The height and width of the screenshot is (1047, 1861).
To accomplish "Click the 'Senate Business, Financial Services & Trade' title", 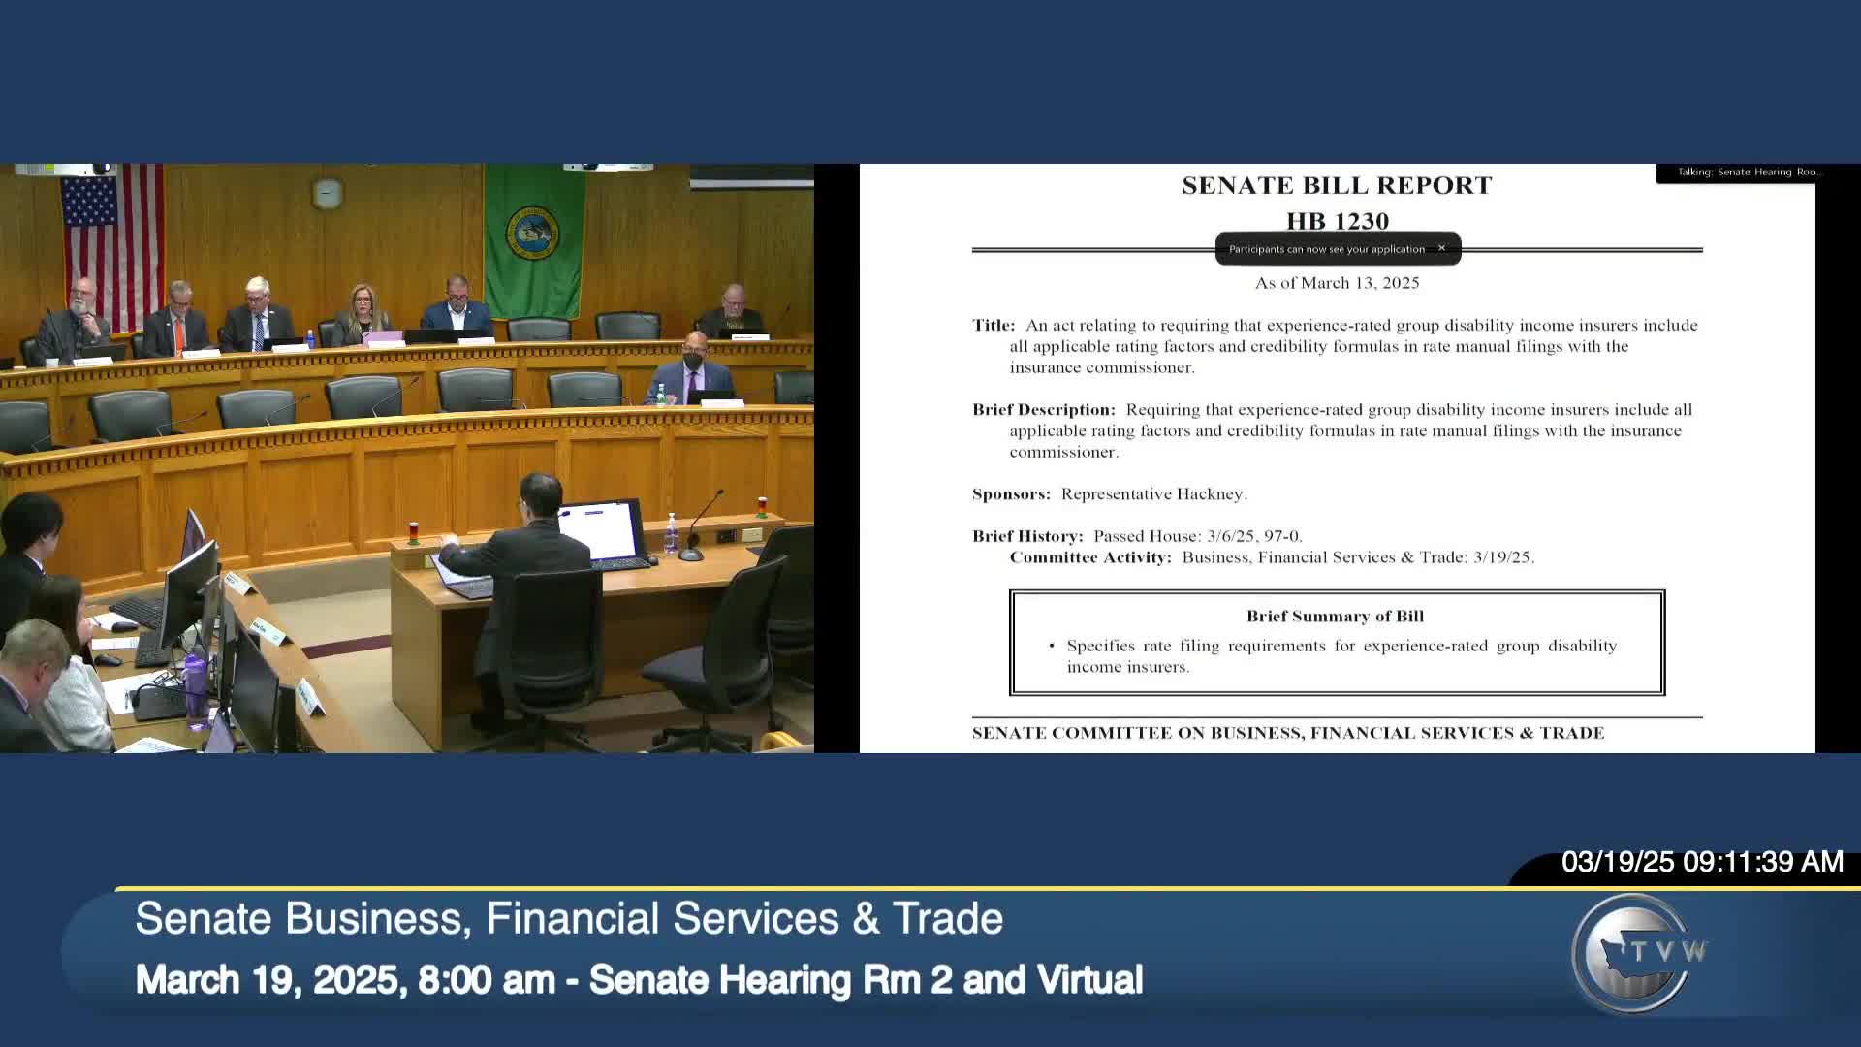I will (x=569, y=918).
